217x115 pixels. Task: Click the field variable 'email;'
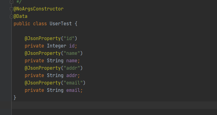75,90
